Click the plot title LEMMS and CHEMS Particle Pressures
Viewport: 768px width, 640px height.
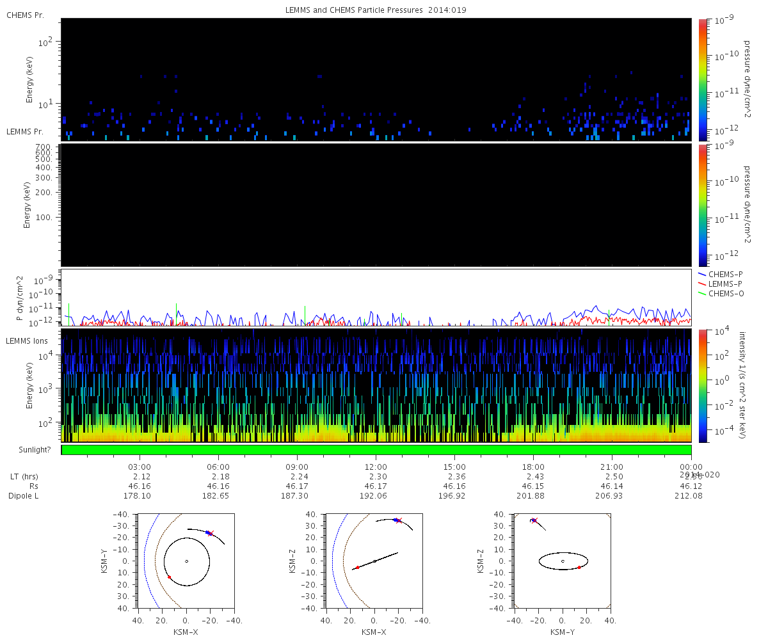point(376,11)
